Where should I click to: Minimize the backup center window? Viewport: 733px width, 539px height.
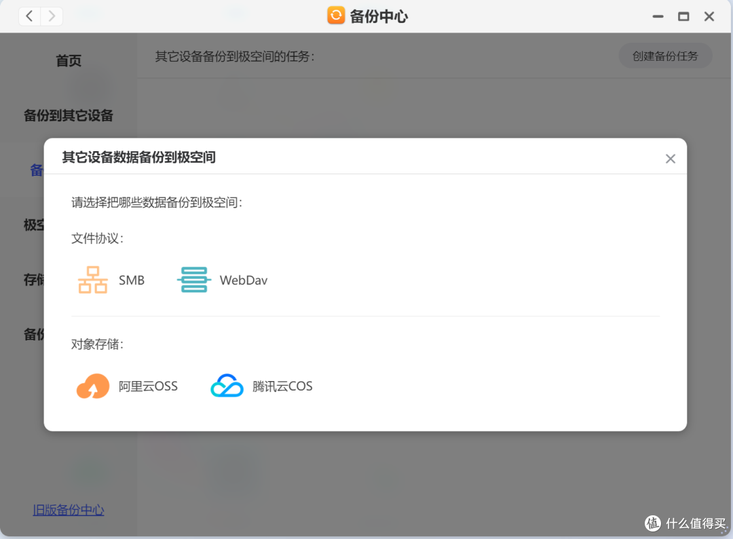(x=658, y=16)
